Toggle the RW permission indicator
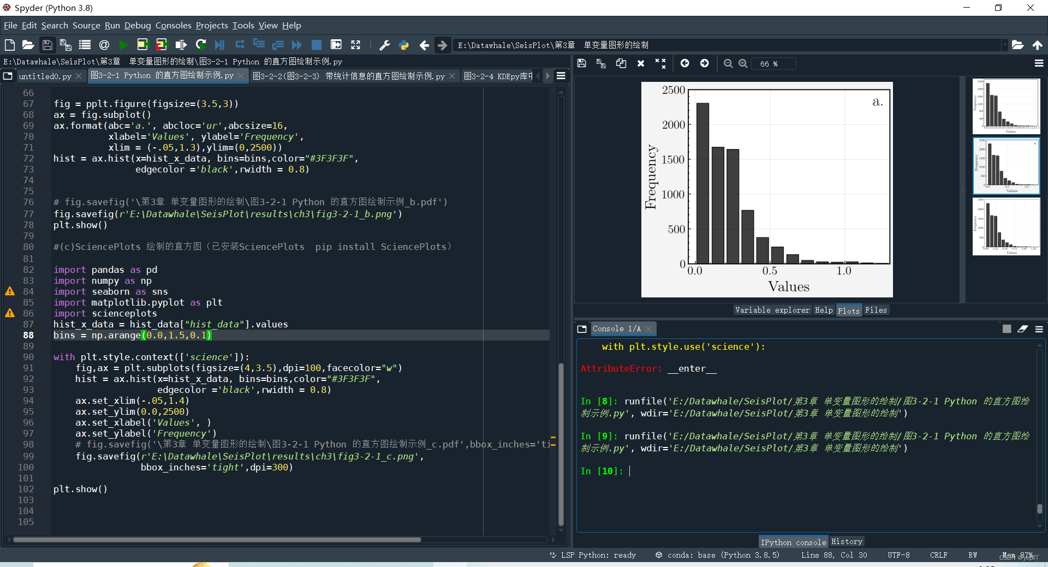 [973, 555]
